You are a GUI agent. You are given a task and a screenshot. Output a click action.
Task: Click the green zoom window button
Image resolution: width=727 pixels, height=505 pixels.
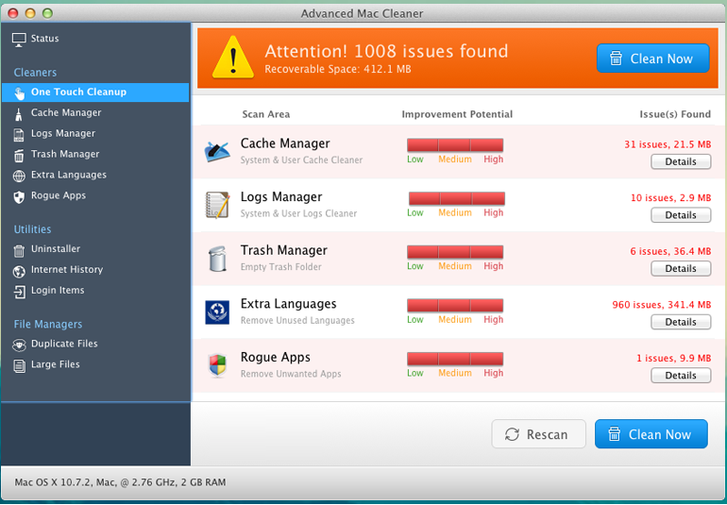point(47,13)
